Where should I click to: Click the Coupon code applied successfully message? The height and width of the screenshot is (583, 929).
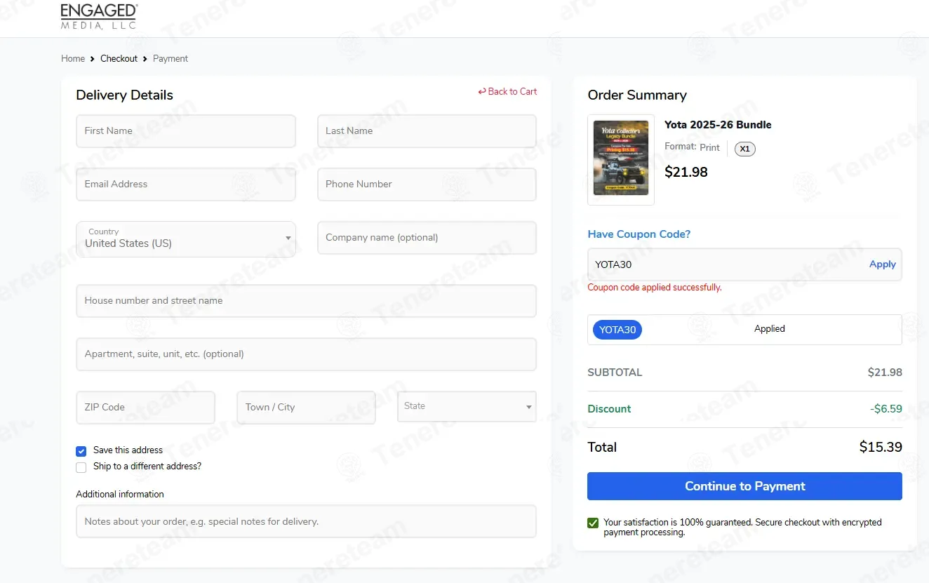coord(655,288)
